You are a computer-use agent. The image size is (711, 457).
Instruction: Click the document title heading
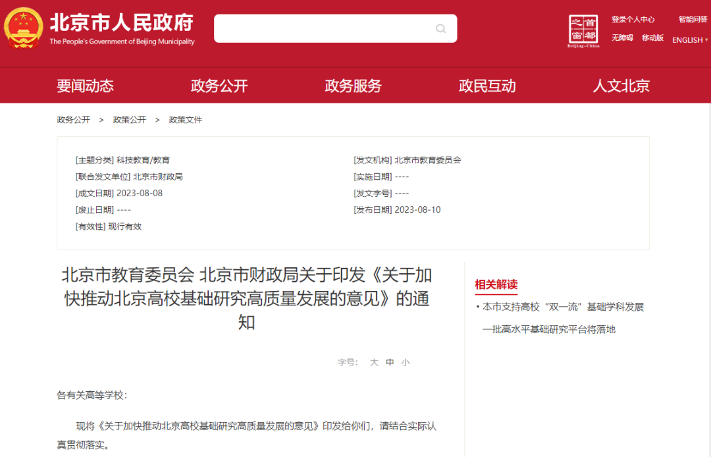click(247, 298)
